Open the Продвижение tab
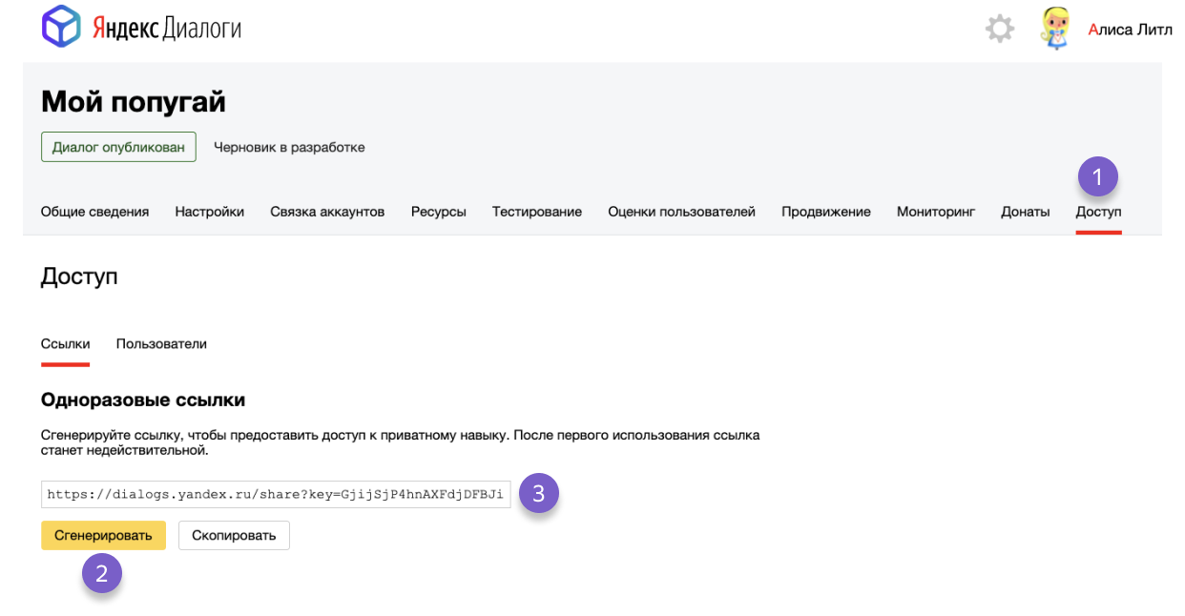Screen dimensions: 1185x616 [x=825, y=212]
